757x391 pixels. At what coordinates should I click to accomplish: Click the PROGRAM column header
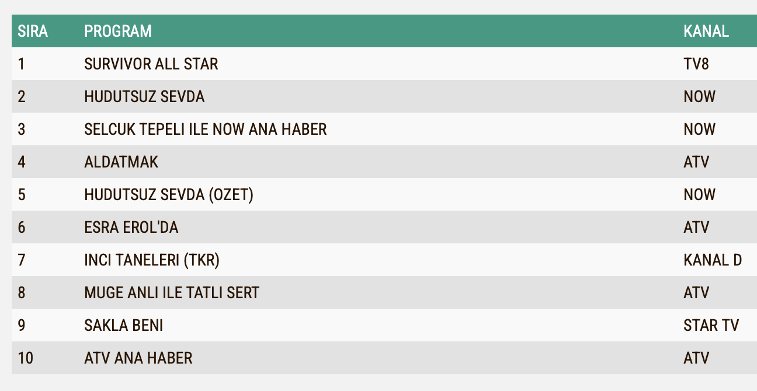pos(117,31)
